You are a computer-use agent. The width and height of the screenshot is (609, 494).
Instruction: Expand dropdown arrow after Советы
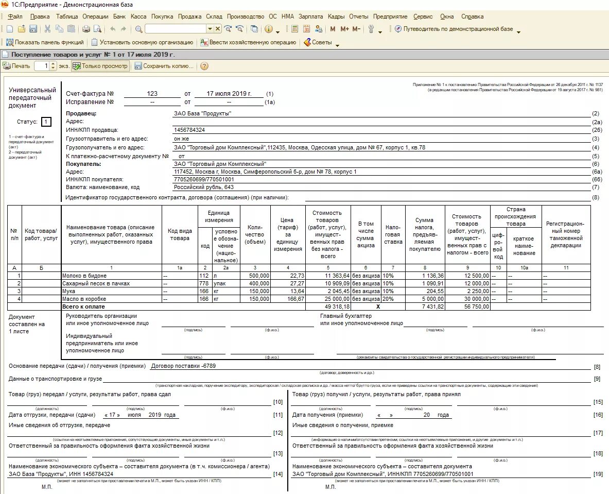[337, 45]
